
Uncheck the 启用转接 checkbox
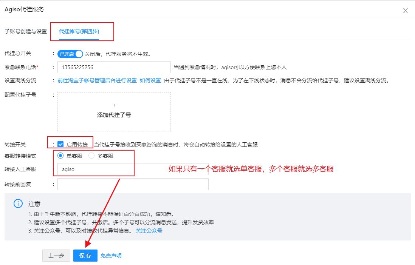(60, 144)
